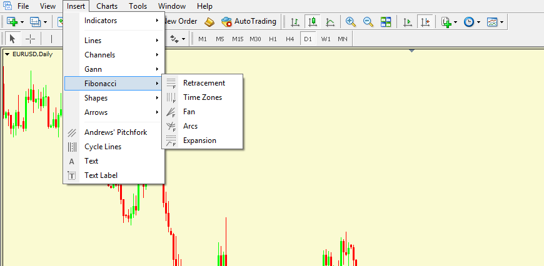
Task: Switch to bar chart display
Action: click(295, 21)
